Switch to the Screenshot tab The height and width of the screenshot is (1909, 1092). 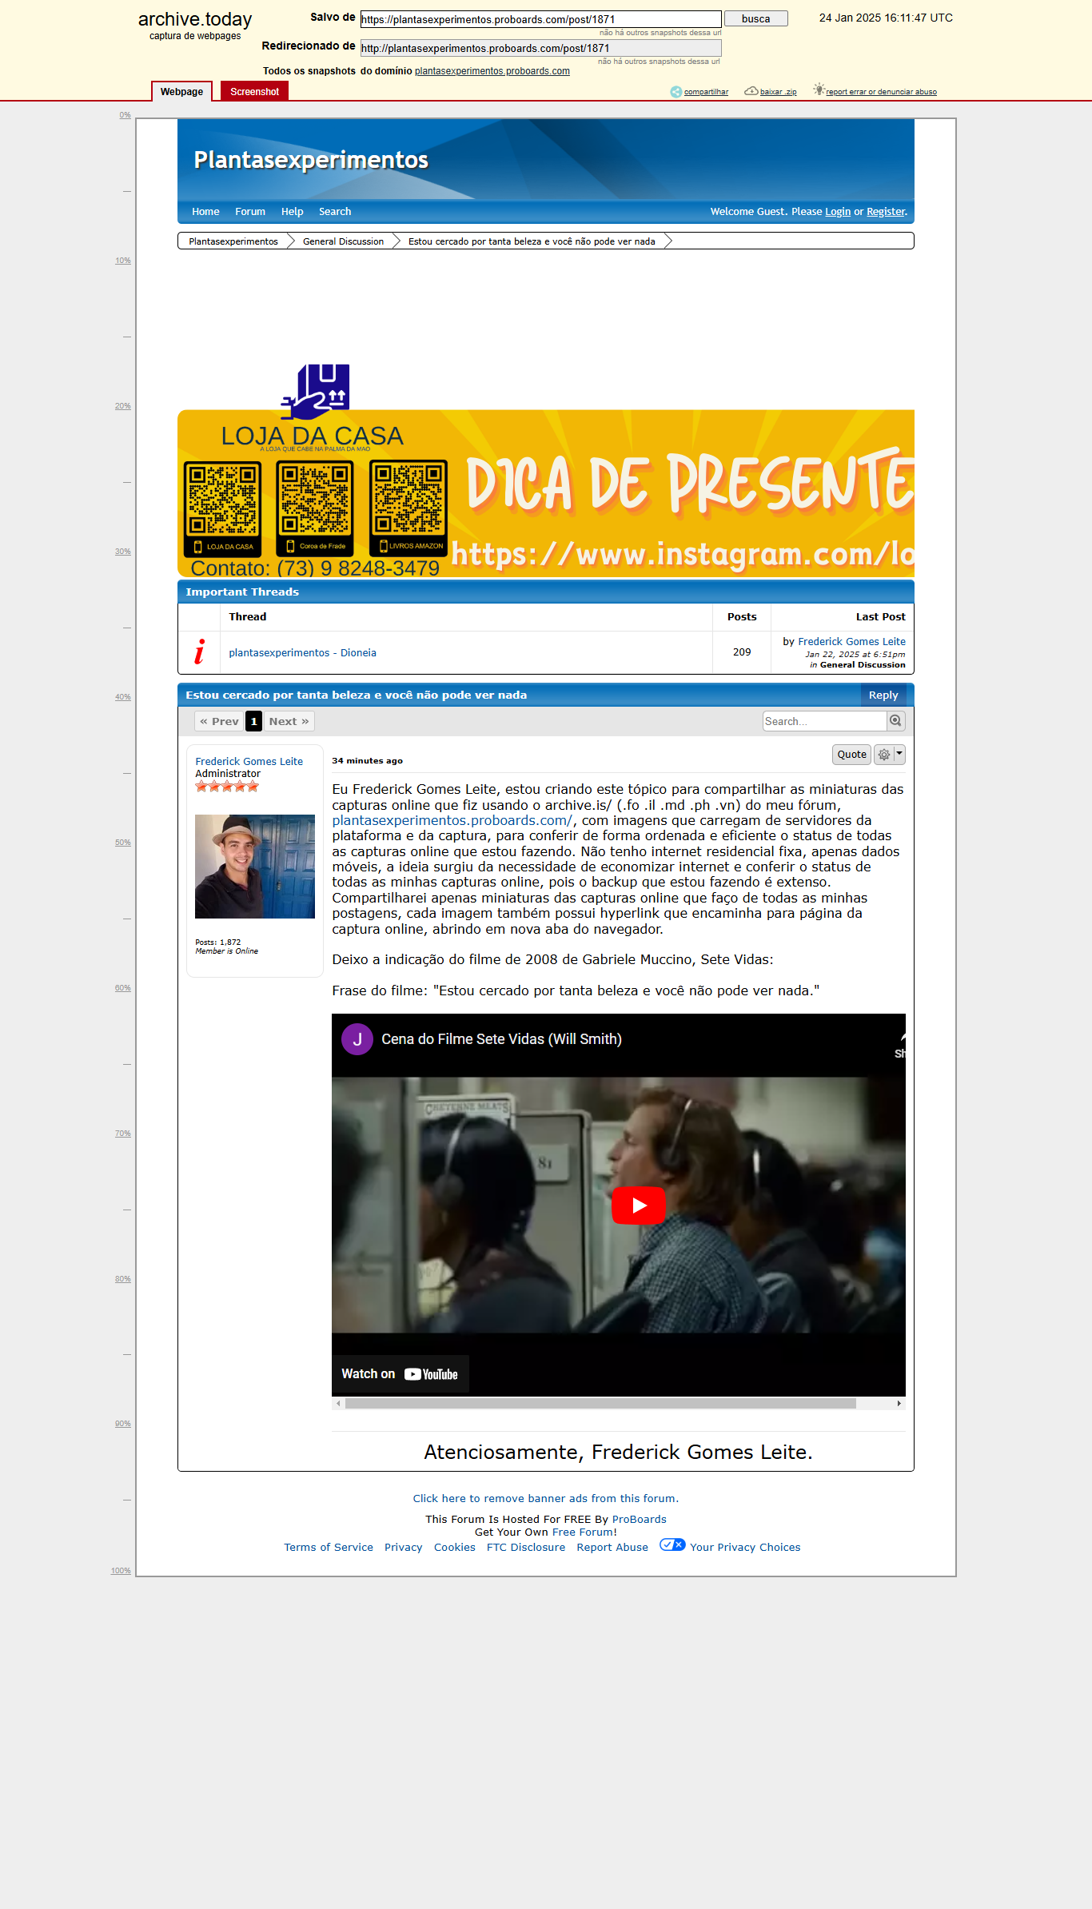click(x=254, y=92)
